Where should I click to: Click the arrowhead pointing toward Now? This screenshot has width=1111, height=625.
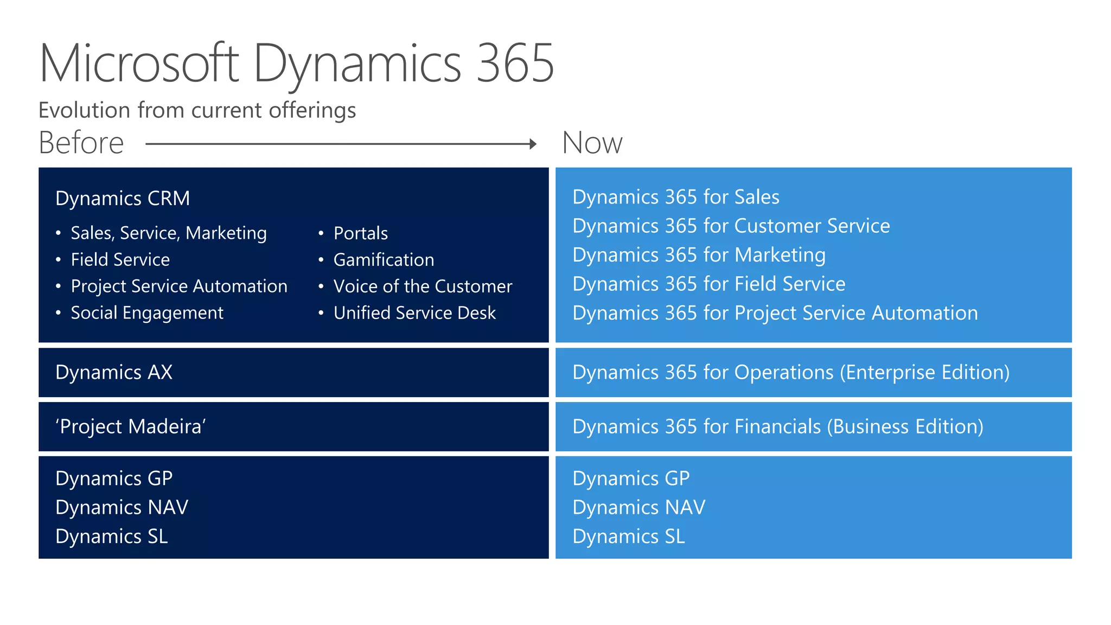[533, 144]
